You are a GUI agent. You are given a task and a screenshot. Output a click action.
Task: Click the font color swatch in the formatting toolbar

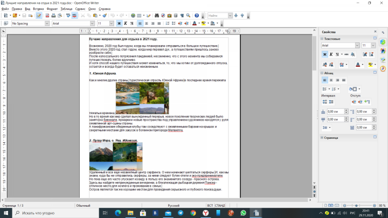point(195,23)
